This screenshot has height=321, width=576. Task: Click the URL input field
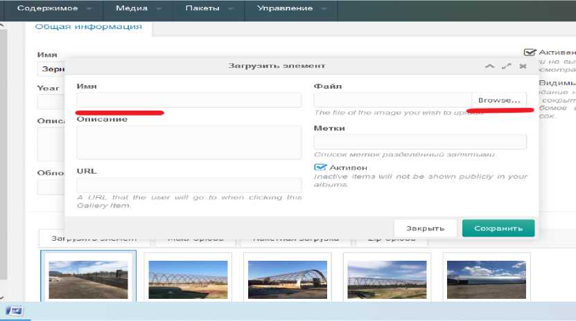(189, 185)
